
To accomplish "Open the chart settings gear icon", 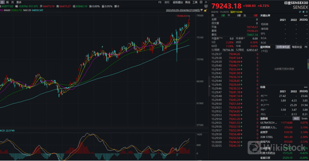I will click(x=200, y=2).
